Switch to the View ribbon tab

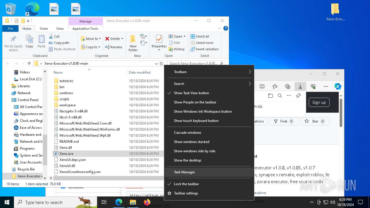(x=60, y=29)
